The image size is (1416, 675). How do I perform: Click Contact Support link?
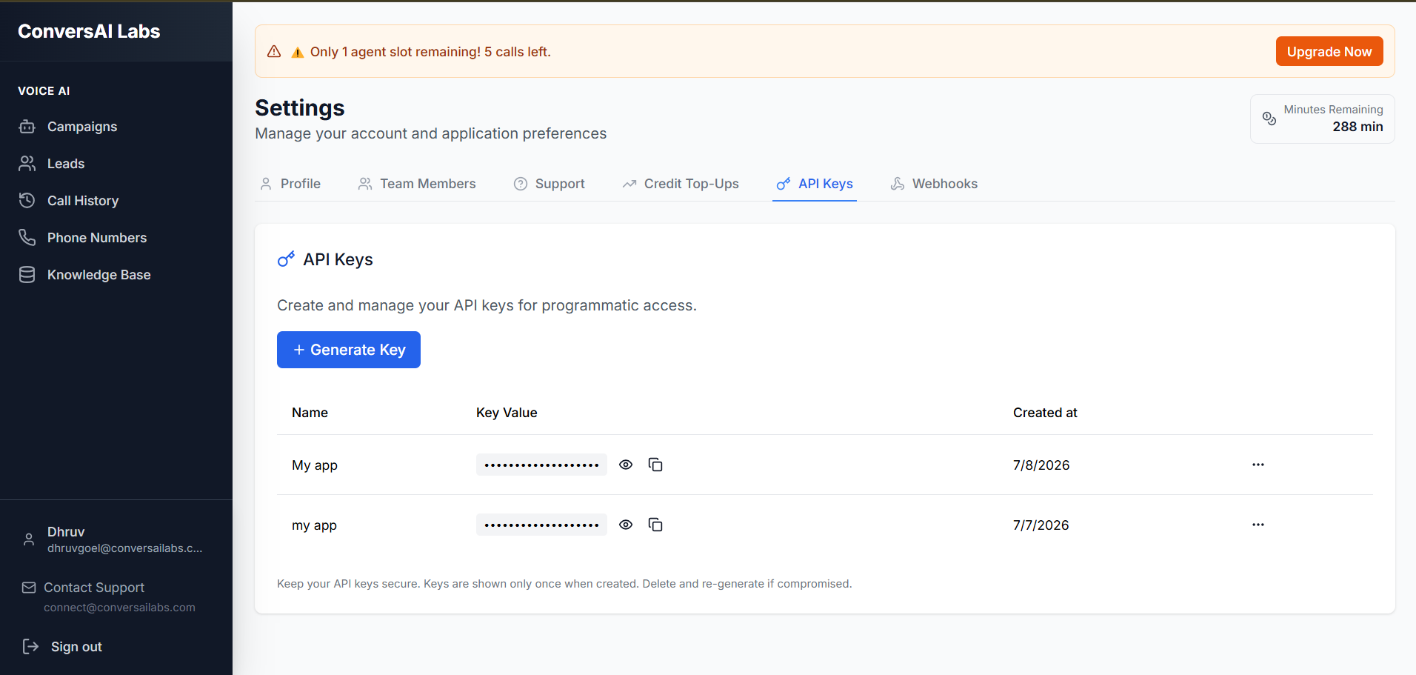94,588
